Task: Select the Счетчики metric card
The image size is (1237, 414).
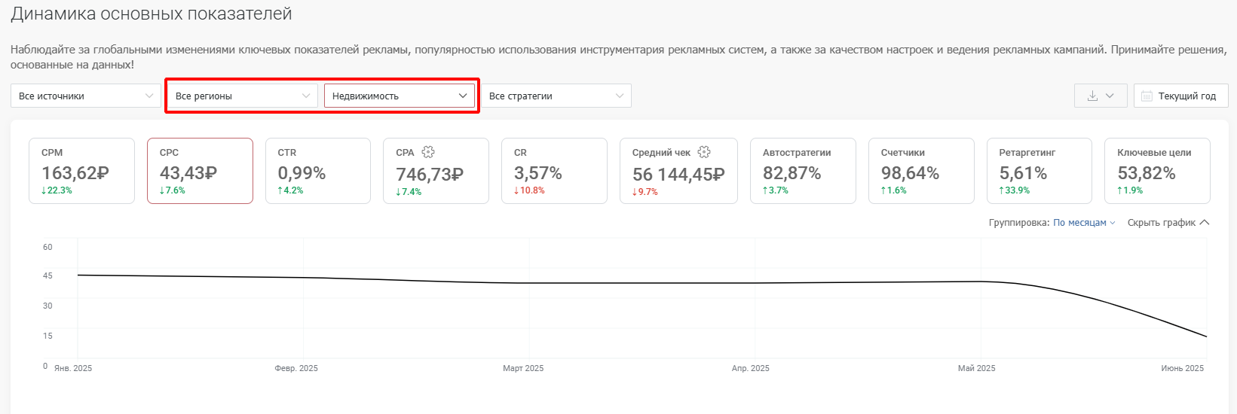Action: [921, 171]
